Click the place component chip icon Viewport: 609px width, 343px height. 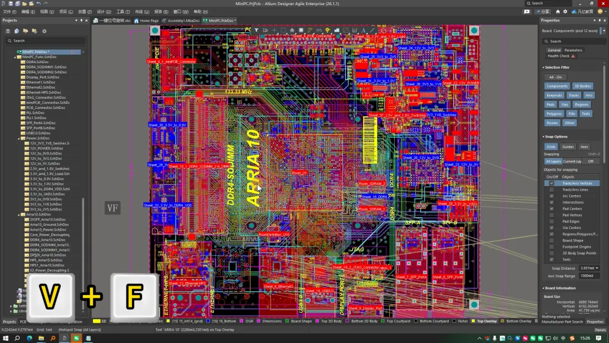point(301,30)
